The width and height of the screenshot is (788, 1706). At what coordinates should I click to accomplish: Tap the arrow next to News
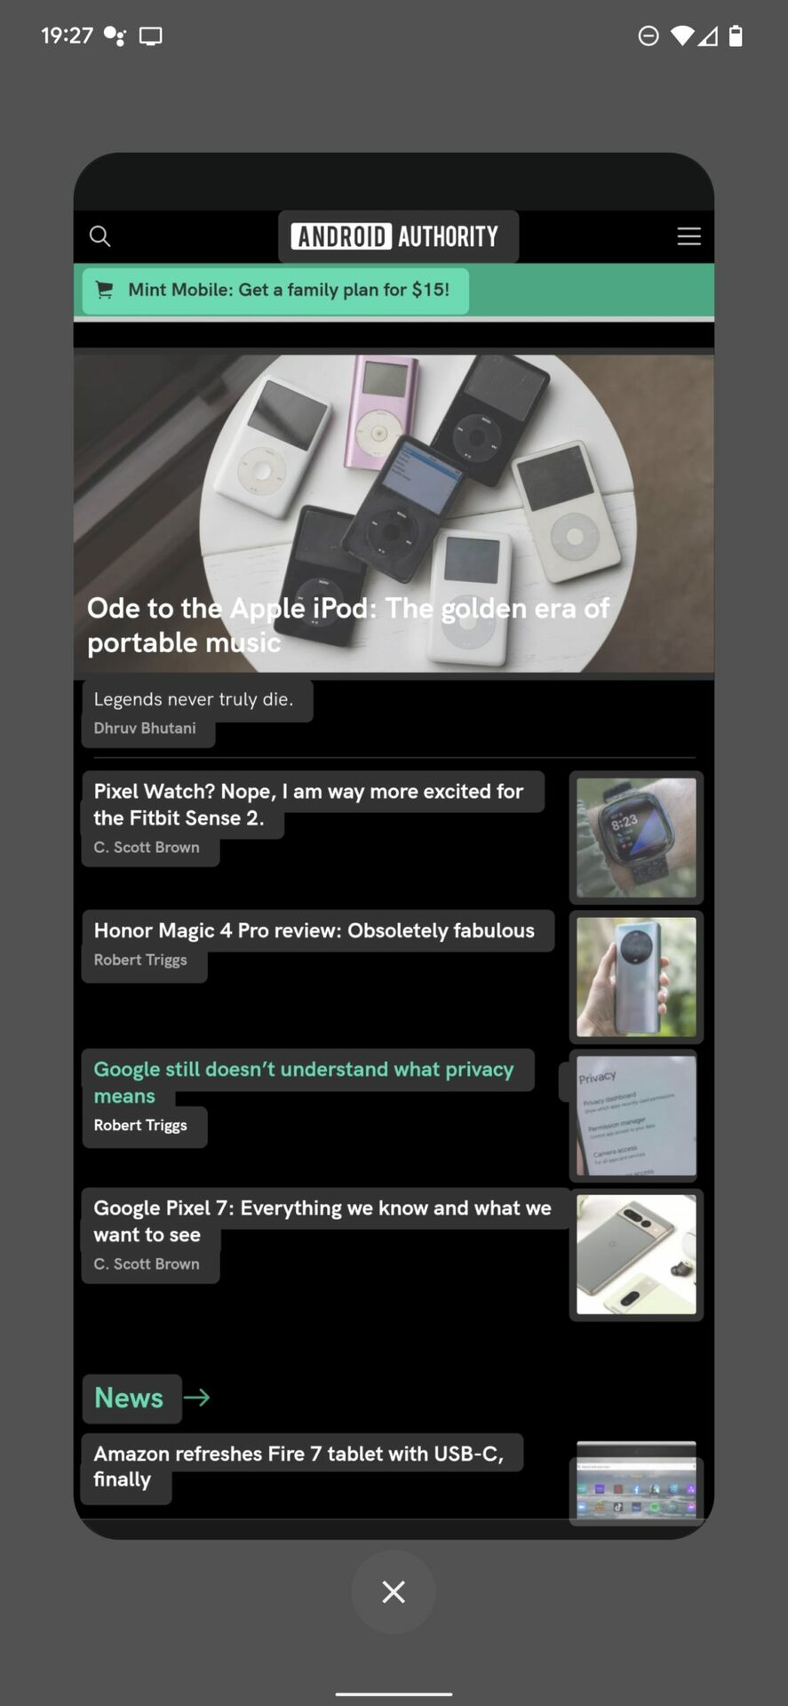pos(197,1398)
